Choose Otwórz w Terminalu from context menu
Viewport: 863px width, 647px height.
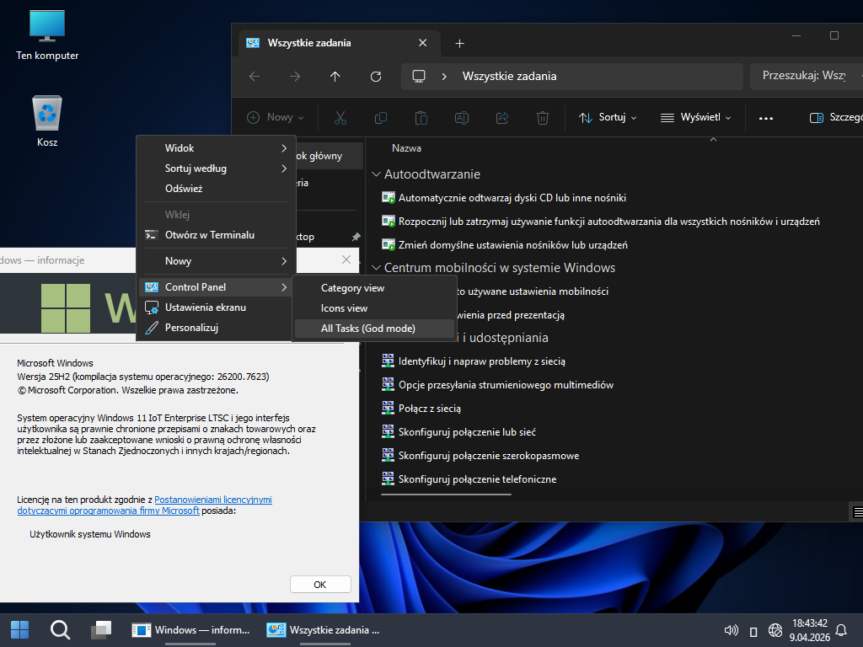tap(209, 235)
